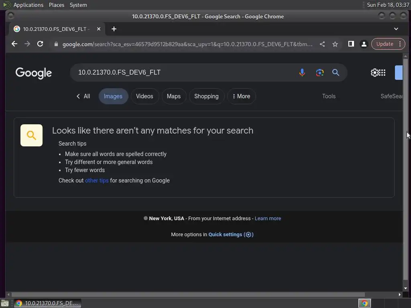
Task: Click the blue Sign in button edge
Action: point(399,73)
